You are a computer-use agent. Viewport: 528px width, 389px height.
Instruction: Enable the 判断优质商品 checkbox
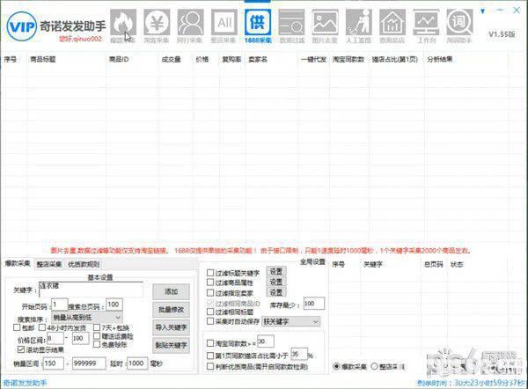[210, 366]
